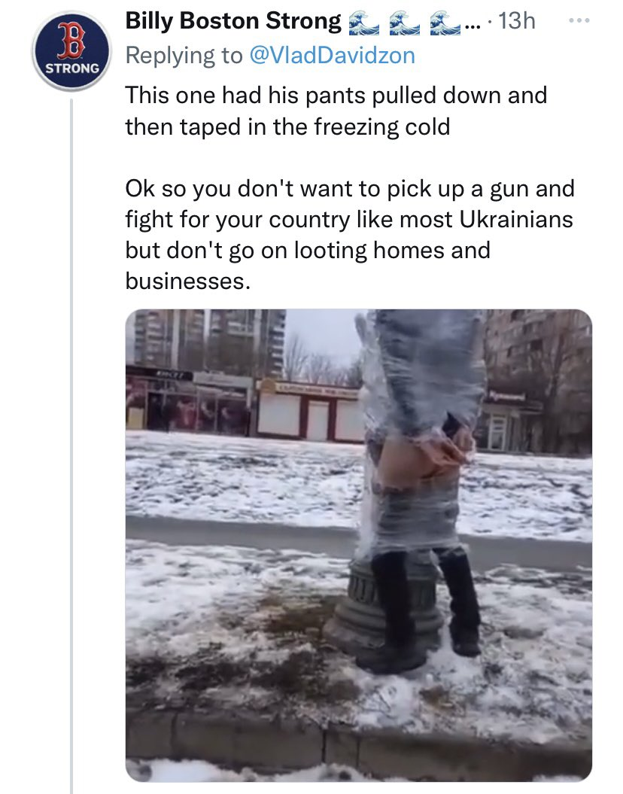Open the attached snowy street photo
This screenshot has height=794, width=623.
[x=358, y=546]
